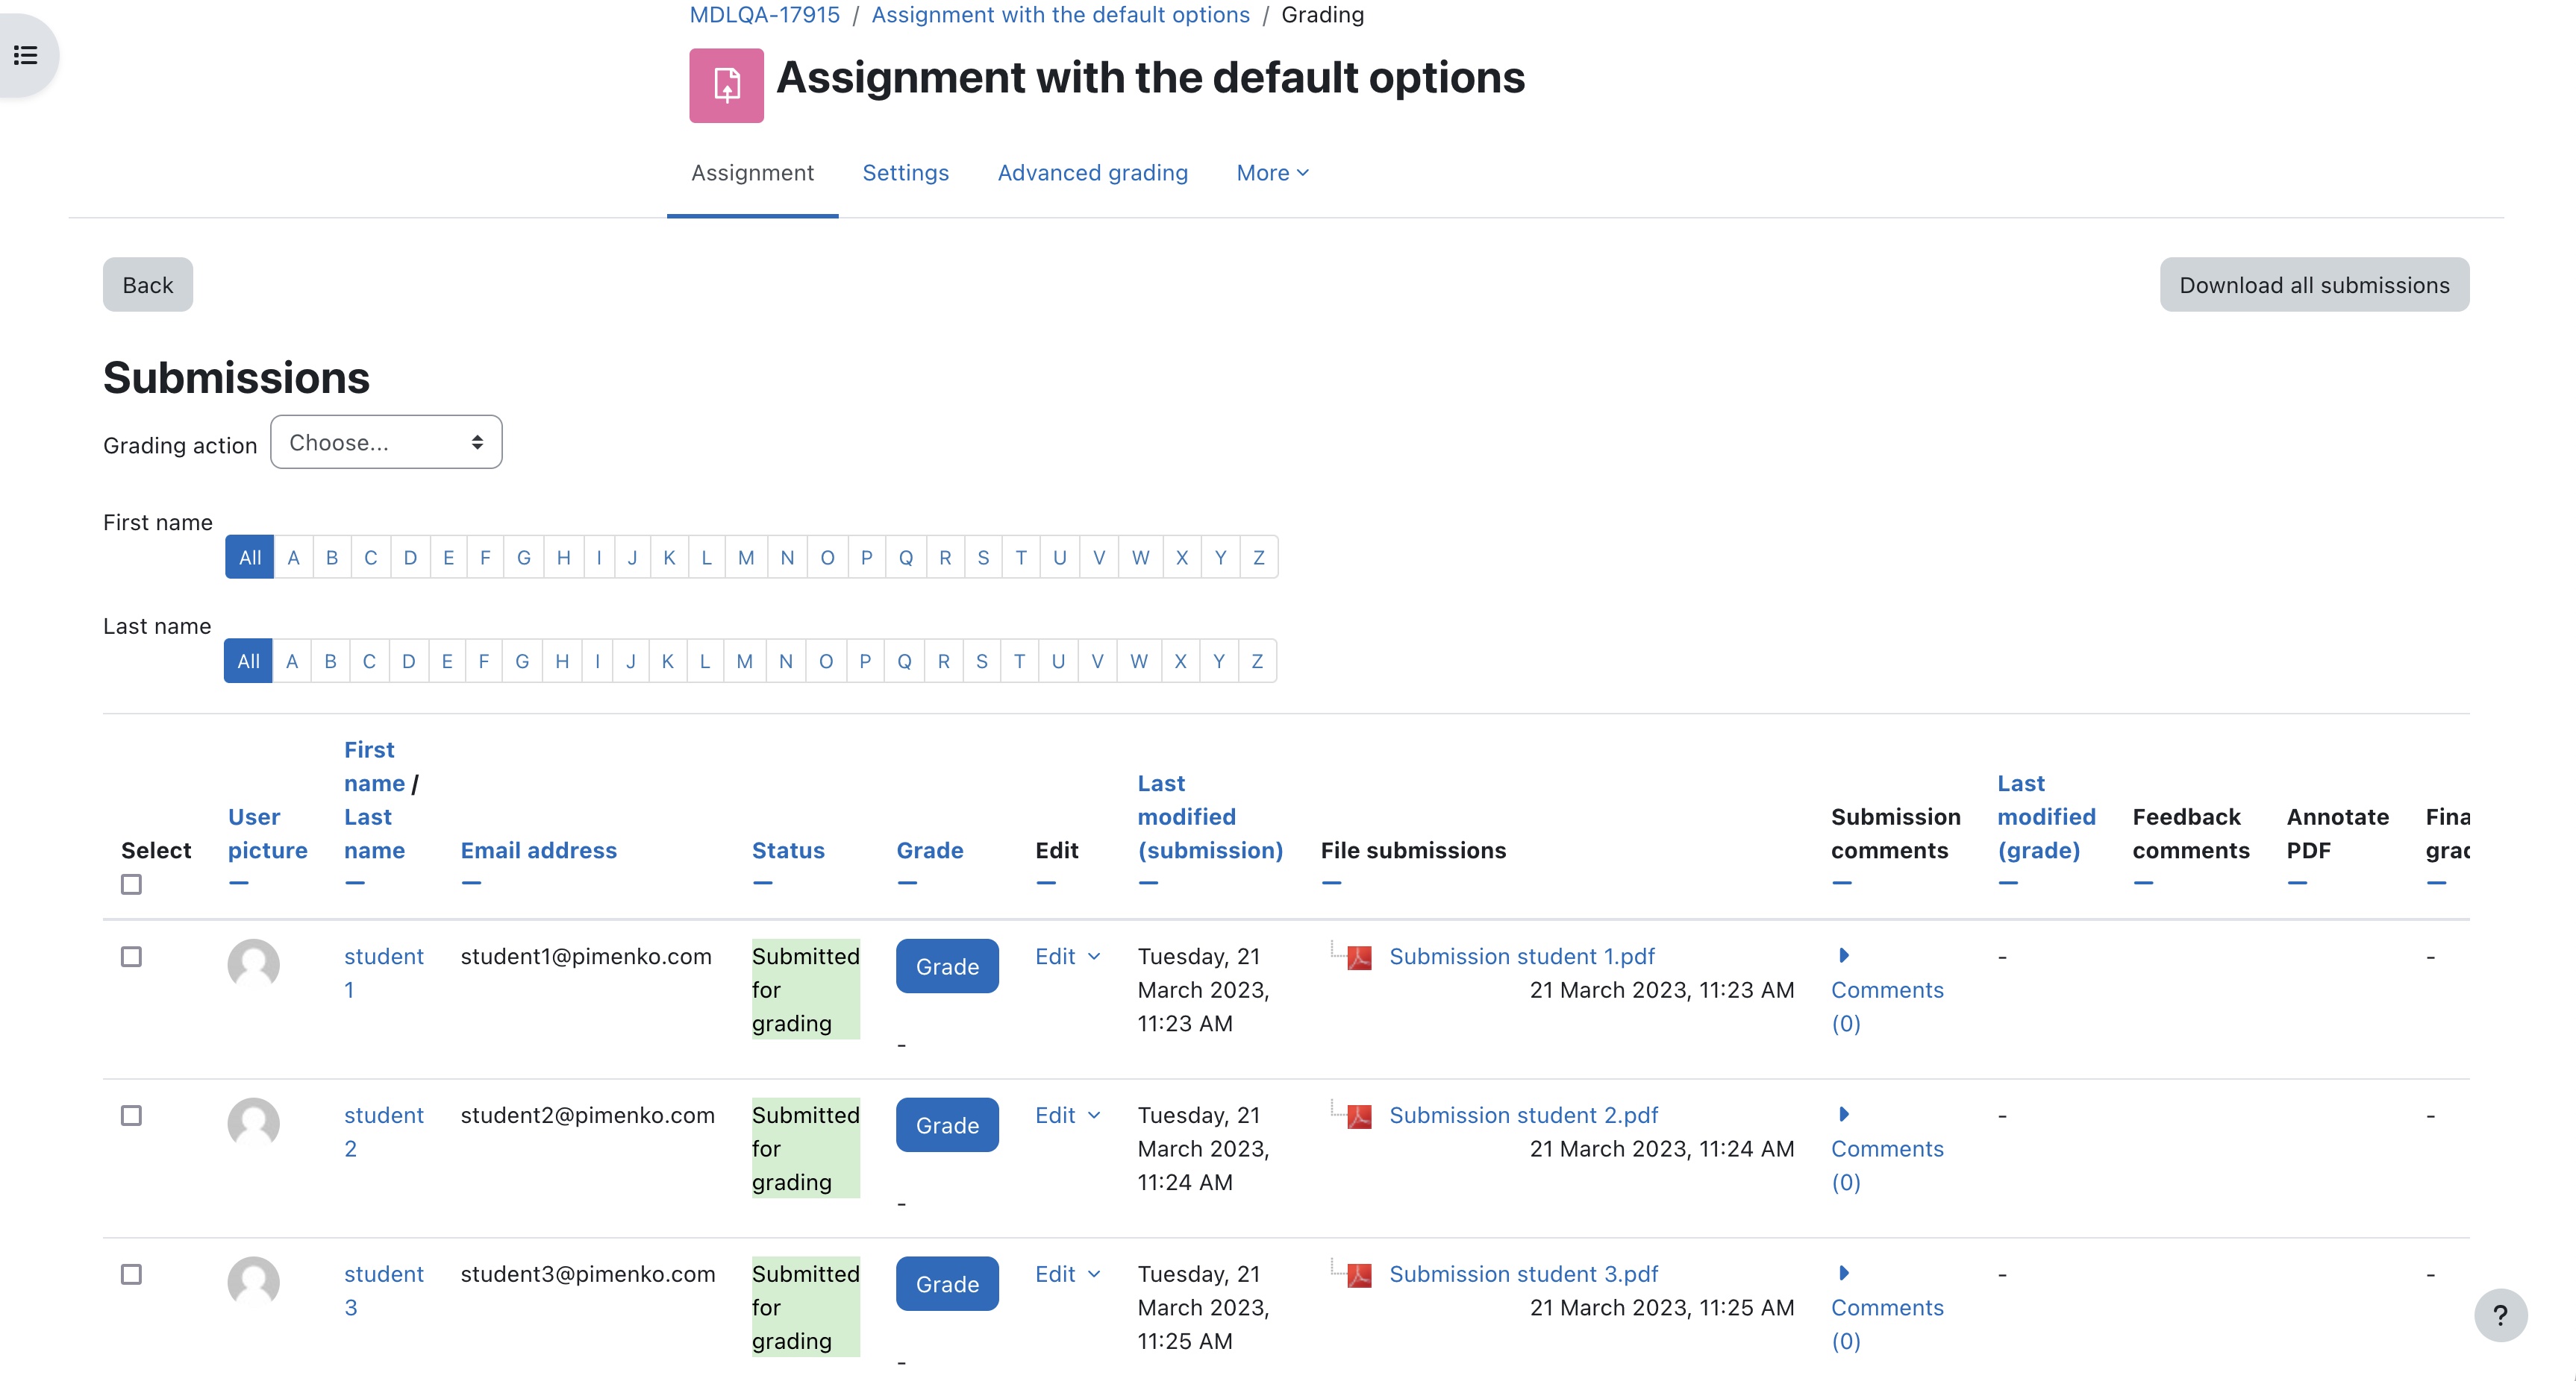This screenshot has height=1381, width=2576.
Task: Click PDF icon for Submission student 3
Action: pyautogui.click(x=1359, y=1275)
